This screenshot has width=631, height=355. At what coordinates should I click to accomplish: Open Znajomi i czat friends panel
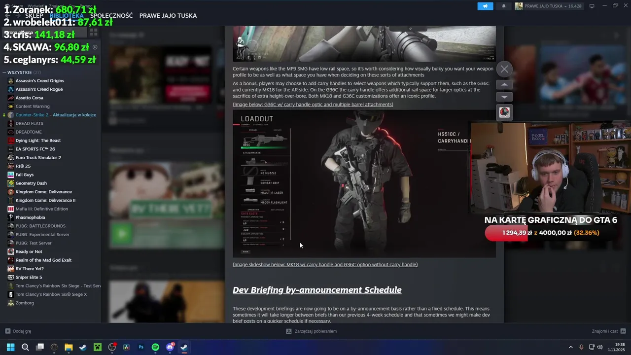point(609,331)
